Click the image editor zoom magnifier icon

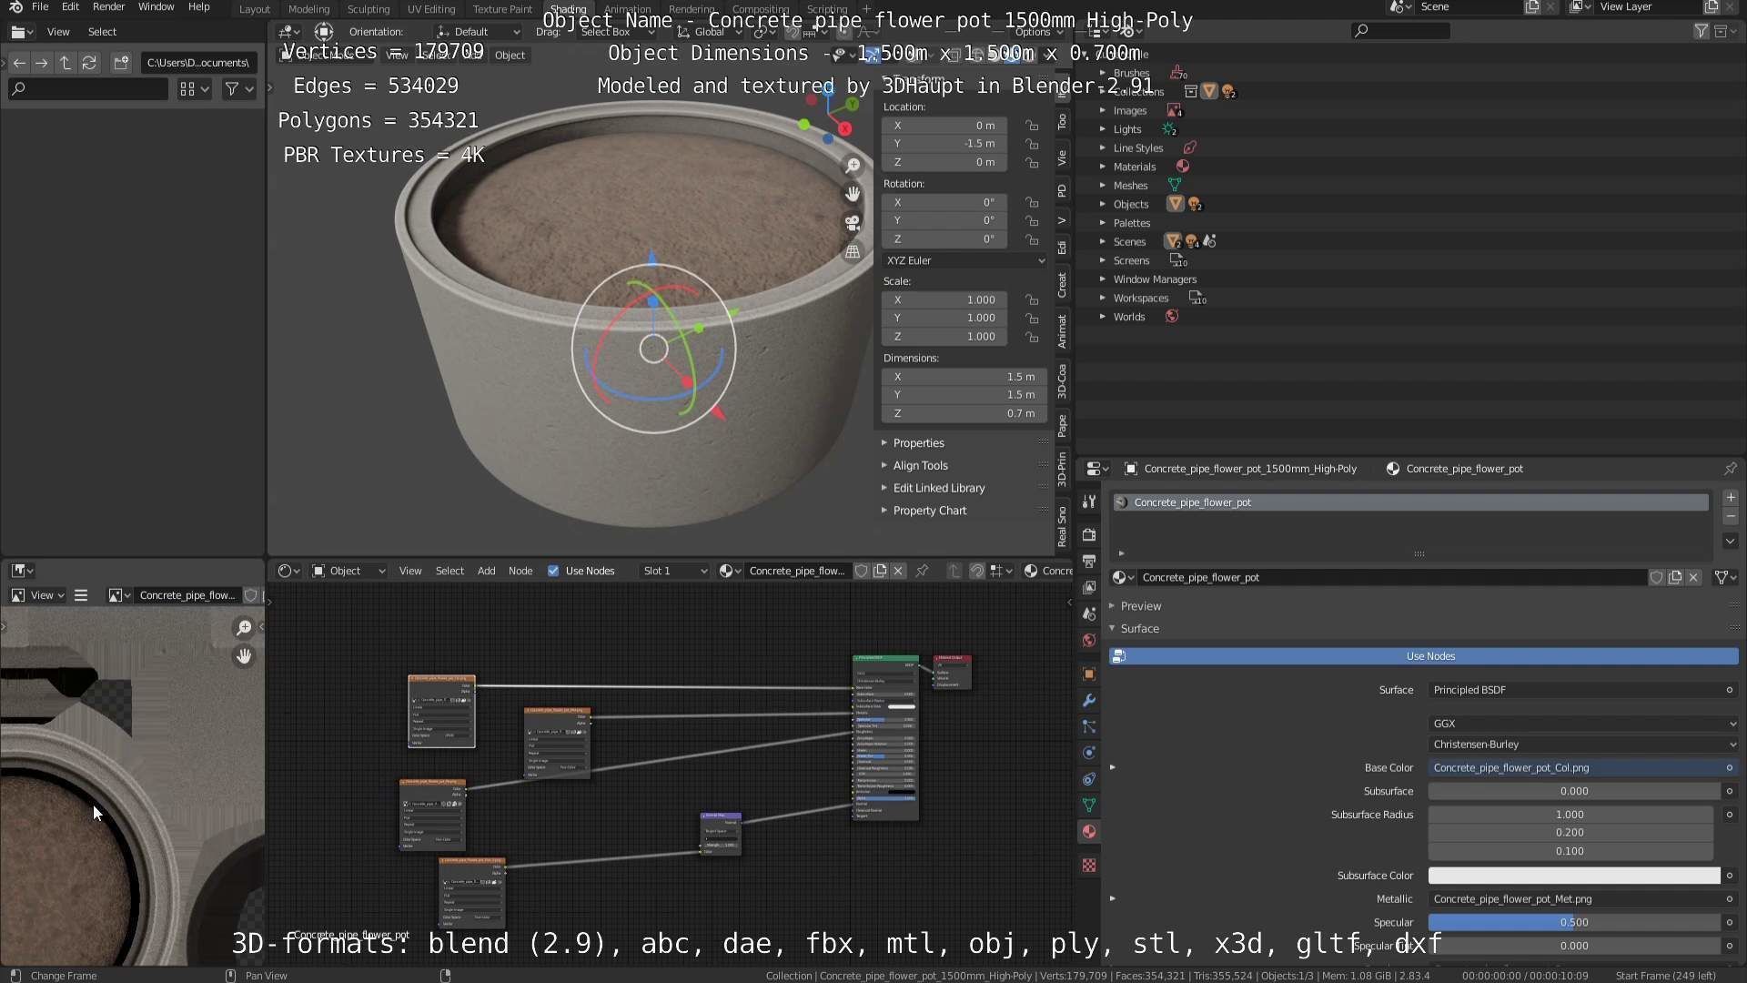click(x=244, y=628)
